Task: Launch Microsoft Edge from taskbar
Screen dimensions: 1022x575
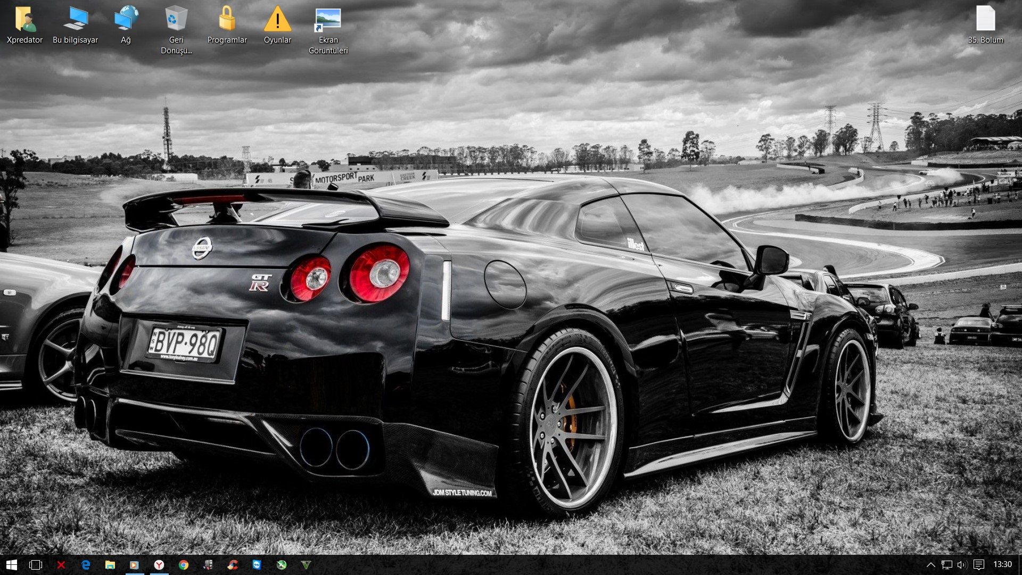Action: [x=85, y=565]
